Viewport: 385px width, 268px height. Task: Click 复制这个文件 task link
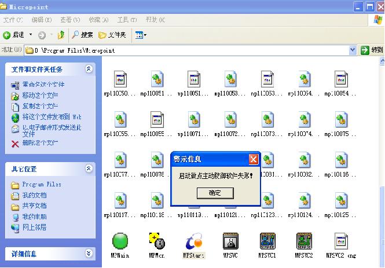tap(40, 106)
